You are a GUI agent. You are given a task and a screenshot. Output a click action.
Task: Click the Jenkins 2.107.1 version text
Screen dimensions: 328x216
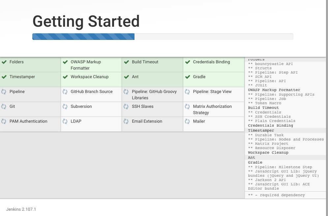tap(21, 209)
